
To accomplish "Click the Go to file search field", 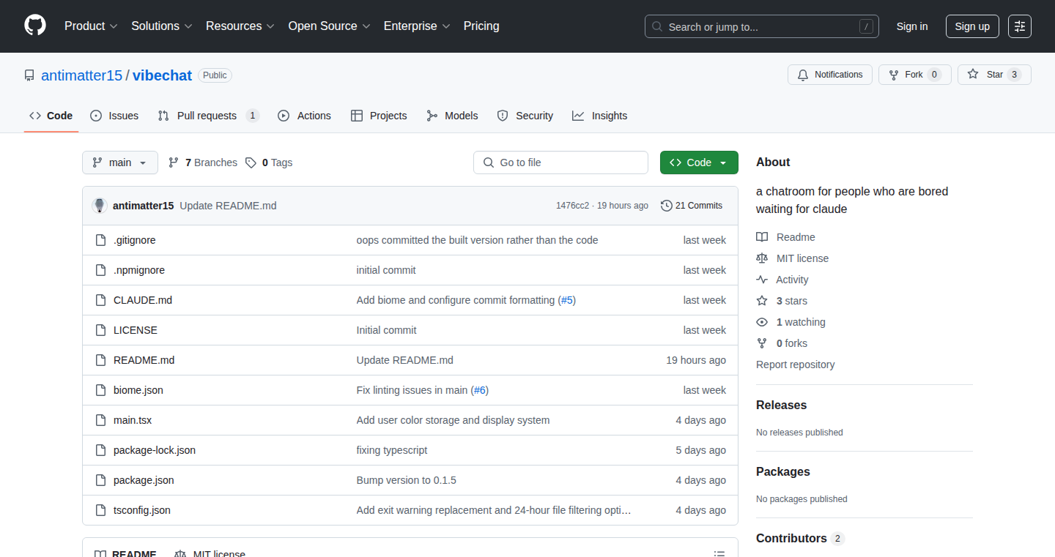I will [x=561, y=162].
